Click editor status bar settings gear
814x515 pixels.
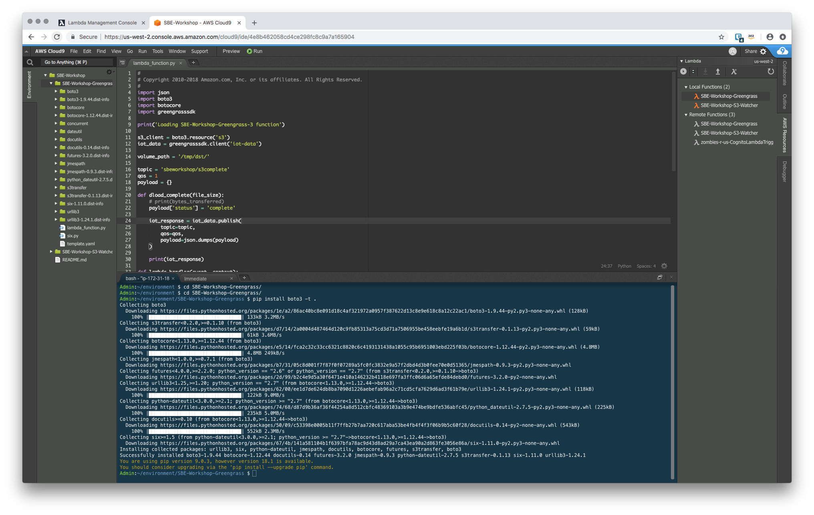pos(664,266)
